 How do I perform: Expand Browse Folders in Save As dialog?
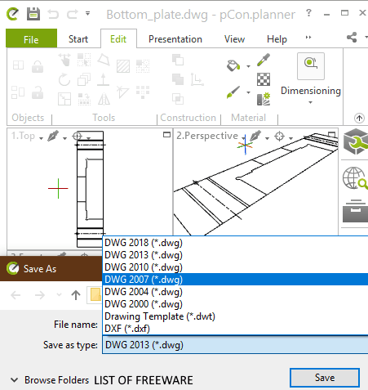pos(50,380)
